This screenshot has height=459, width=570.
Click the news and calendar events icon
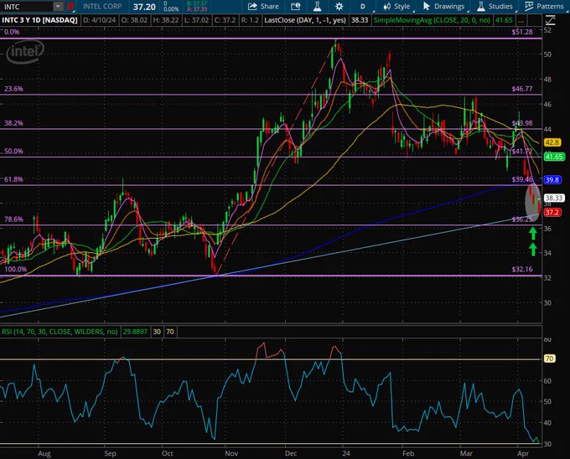coord(296,7)
